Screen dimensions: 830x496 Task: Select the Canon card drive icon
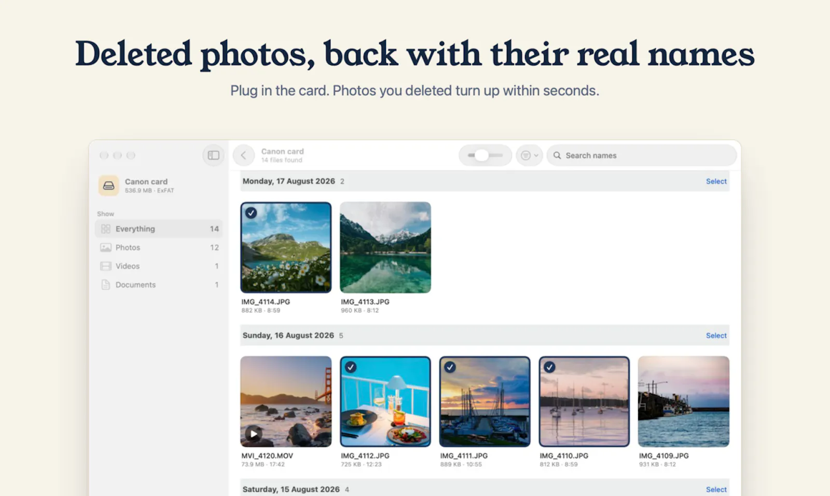(x=108, y=185)
